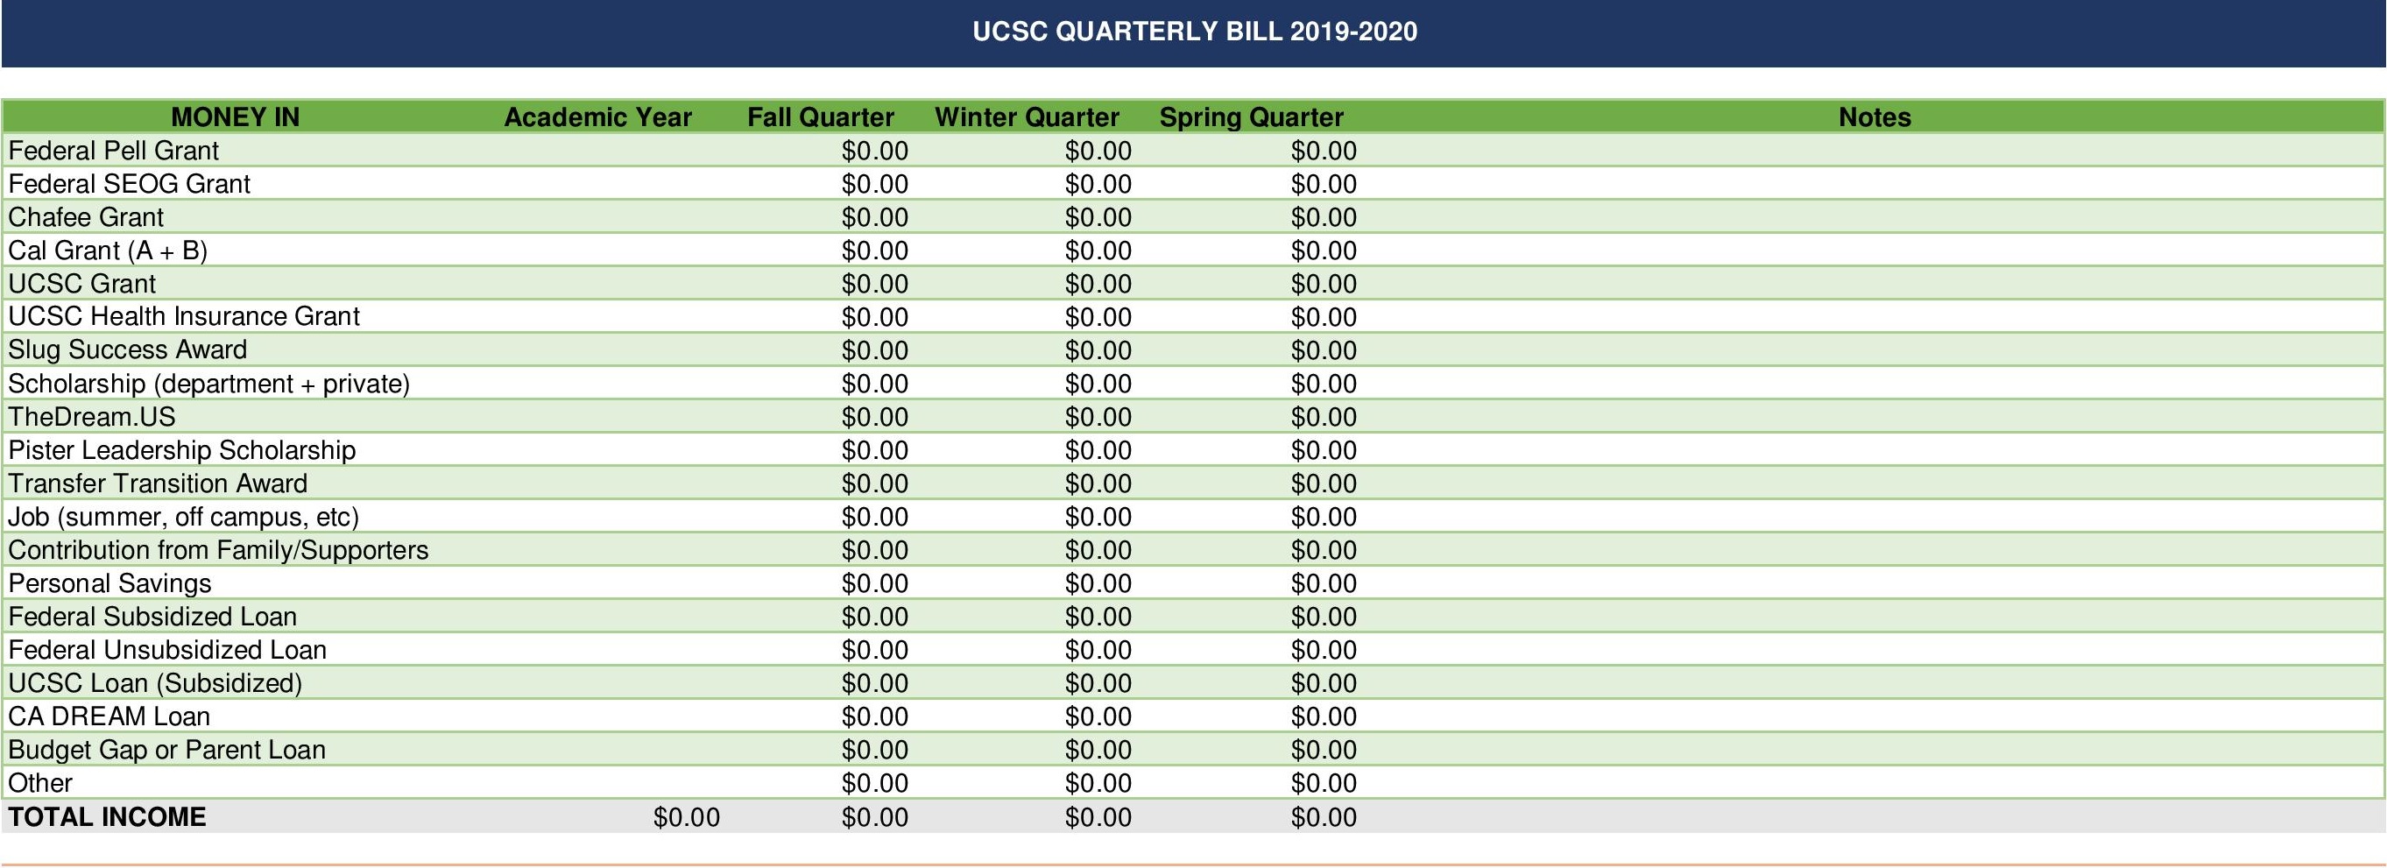Click the UCSC QUARTERLY BILL 2019-2020 title
The image size is (2387, 868).
pos(1195,32)
